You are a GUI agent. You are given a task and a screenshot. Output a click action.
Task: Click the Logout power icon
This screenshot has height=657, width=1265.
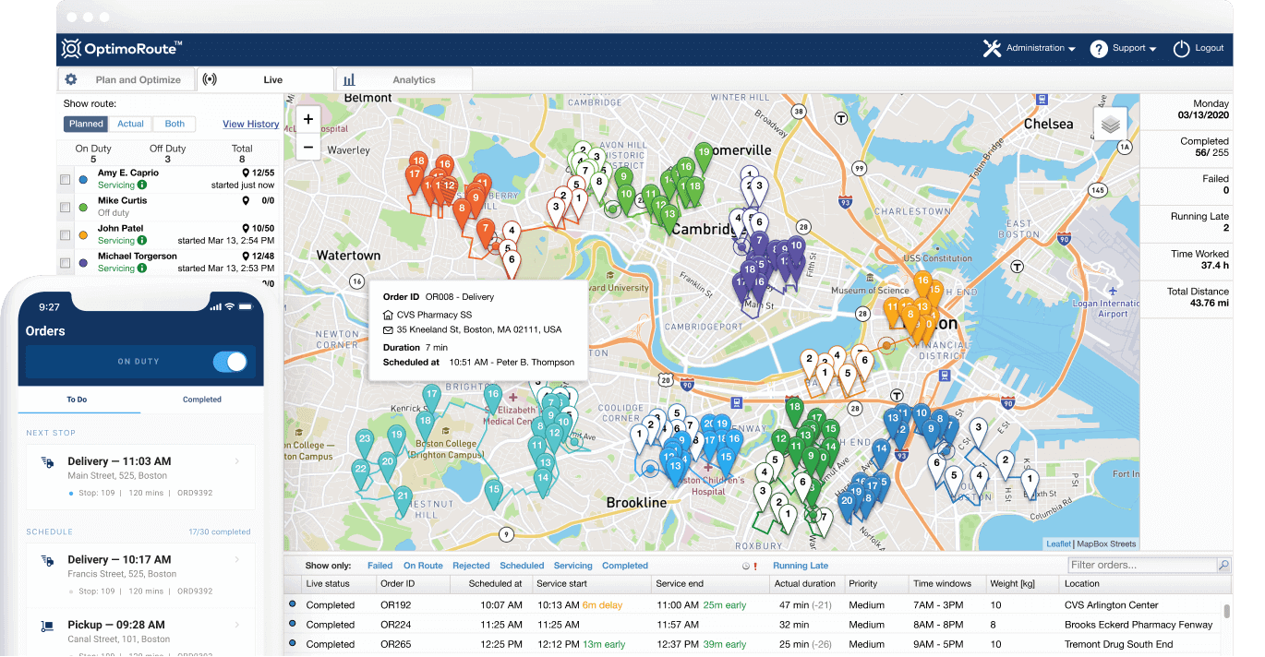[x=1181, y=49]
